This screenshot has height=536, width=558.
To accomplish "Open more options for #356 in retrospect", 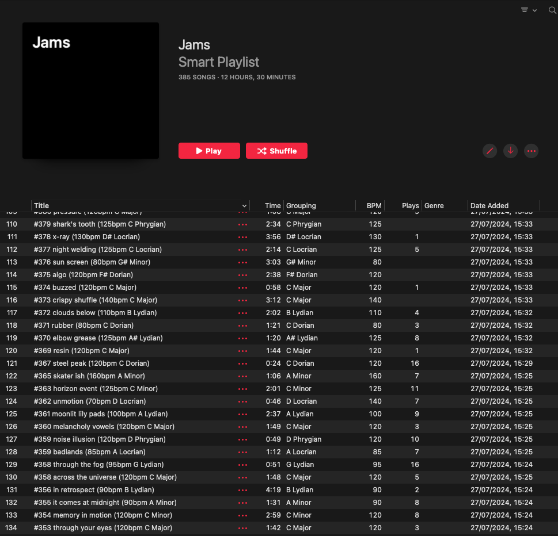I will point(242,489).
